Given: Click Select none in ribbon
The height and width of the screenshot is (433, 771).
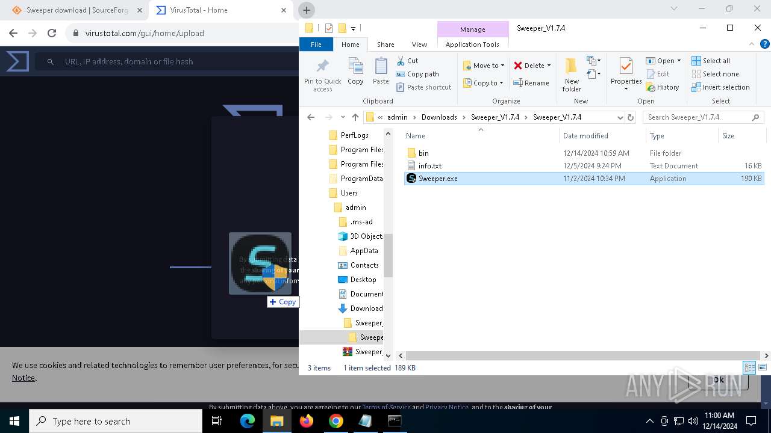Looking at the screenshot, I should (715, 74).
